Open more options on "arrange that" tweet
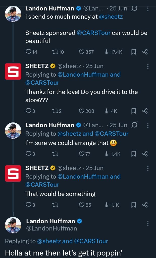This screenshot has height=258, width=156. [148, 126]
